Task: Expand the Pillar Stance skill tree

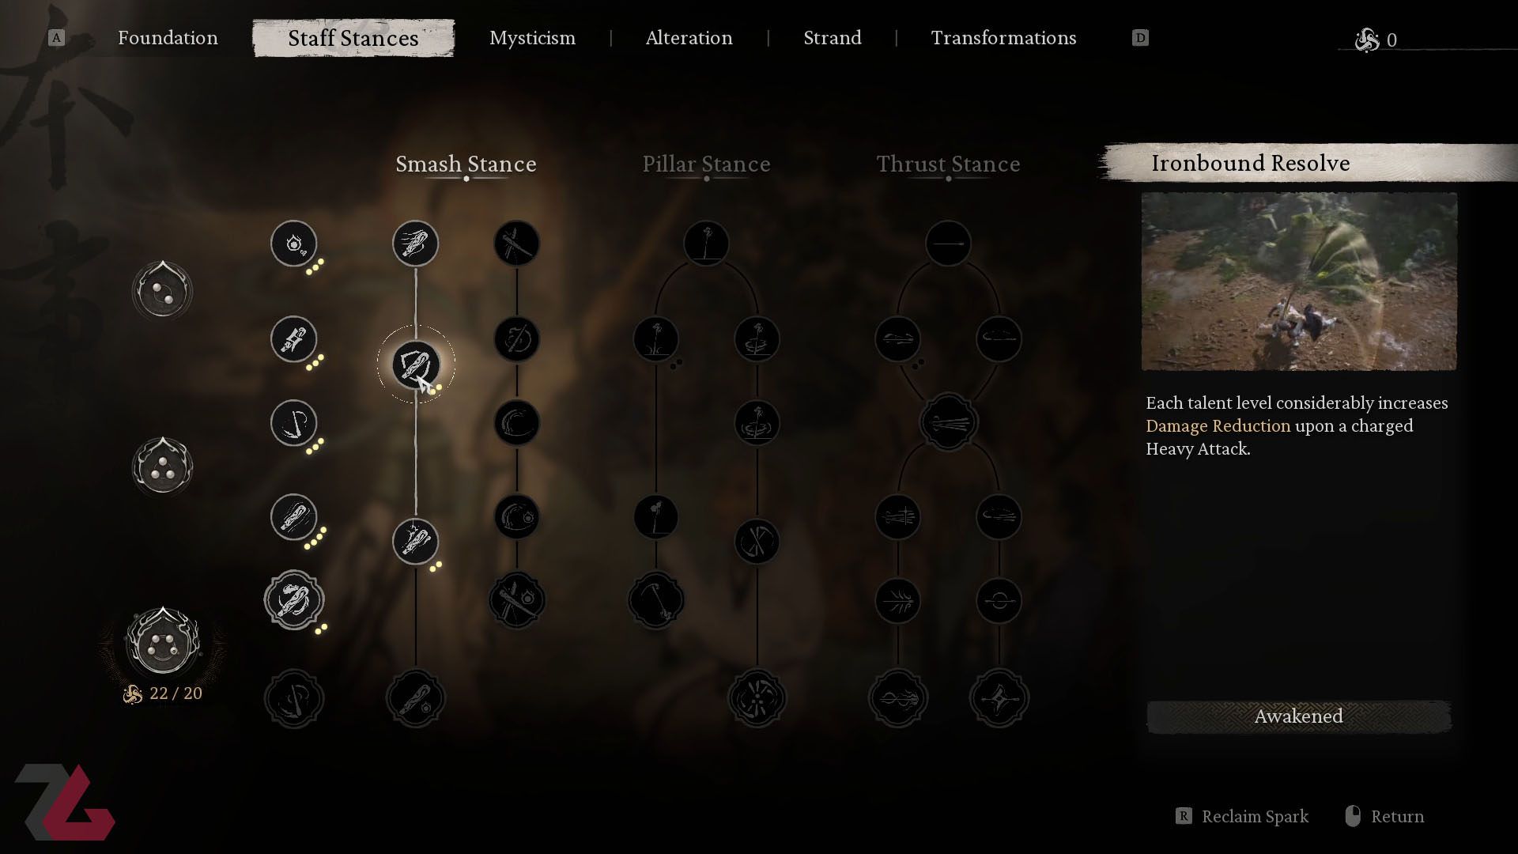Action: coord(706,164)
